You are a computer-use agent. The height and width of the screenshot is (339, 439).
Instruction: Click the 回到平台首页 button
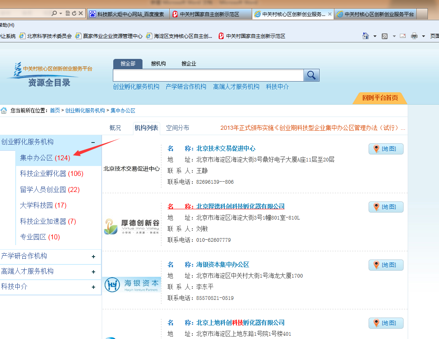point(380,98)
